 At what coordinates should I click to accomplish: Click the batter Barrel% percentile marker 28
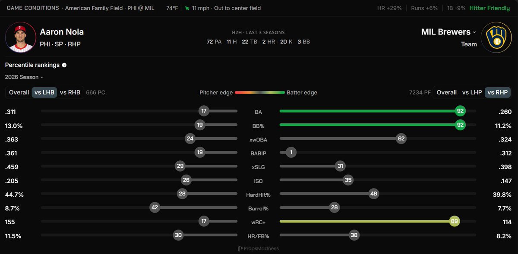pyautogui.click(x=334, y=207)
